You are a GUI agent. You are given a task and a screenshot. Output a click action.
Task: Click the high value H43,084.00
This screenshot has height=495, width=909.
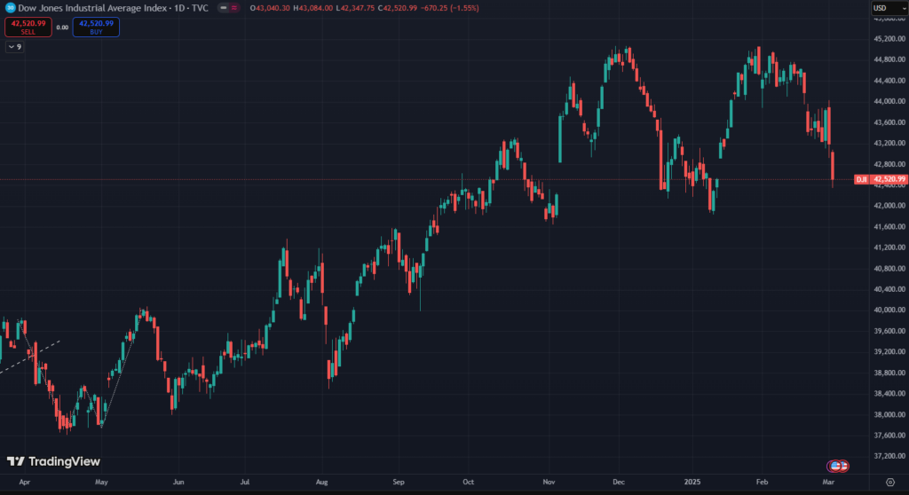313,8
